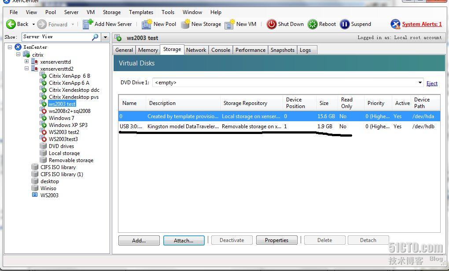Click the New Pool toolbar icon
Screen dimensions: 449x271
(x=147, y=24)
